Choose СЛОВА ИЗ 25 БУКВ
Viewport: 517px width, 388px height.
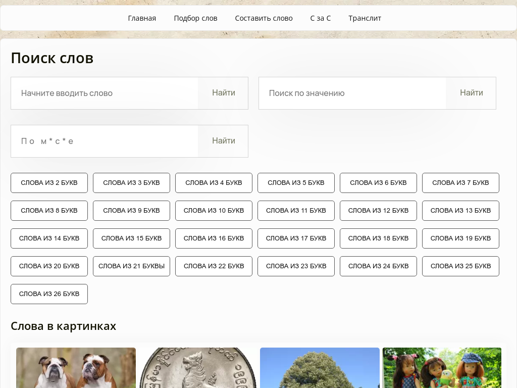[x=460, y=266]
